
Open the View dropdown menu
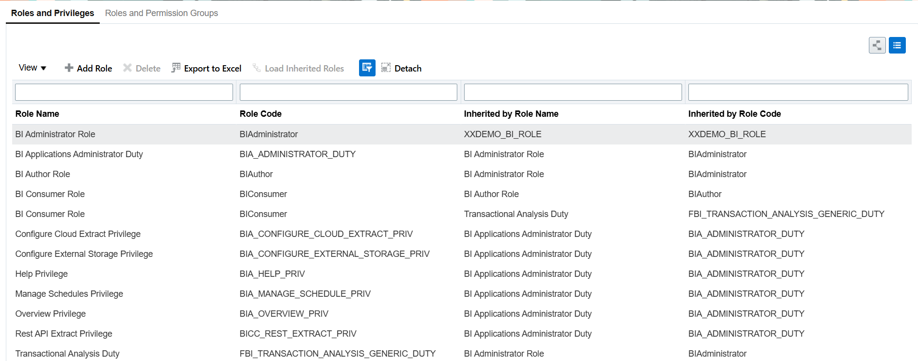pos(32,68)
